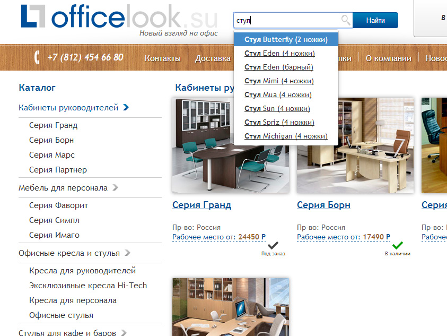Open Мебель для персонала catalog category
447x336 pixels.
point(63,188)
